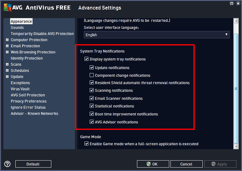Select Scans label in tree
Screen dimensions: 242x171
tap(16, 64)
